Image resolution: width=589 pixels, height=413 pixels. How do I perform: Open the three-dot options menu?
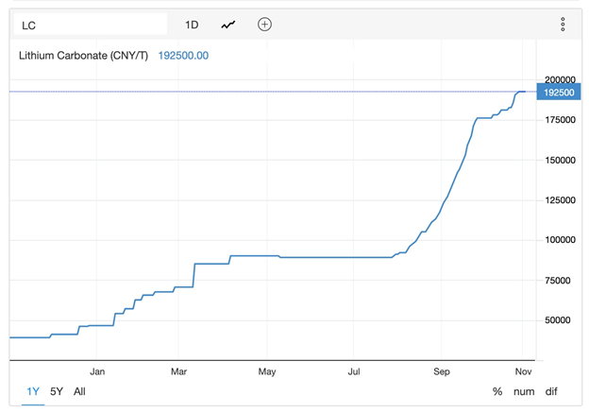[x=563, y=25]
